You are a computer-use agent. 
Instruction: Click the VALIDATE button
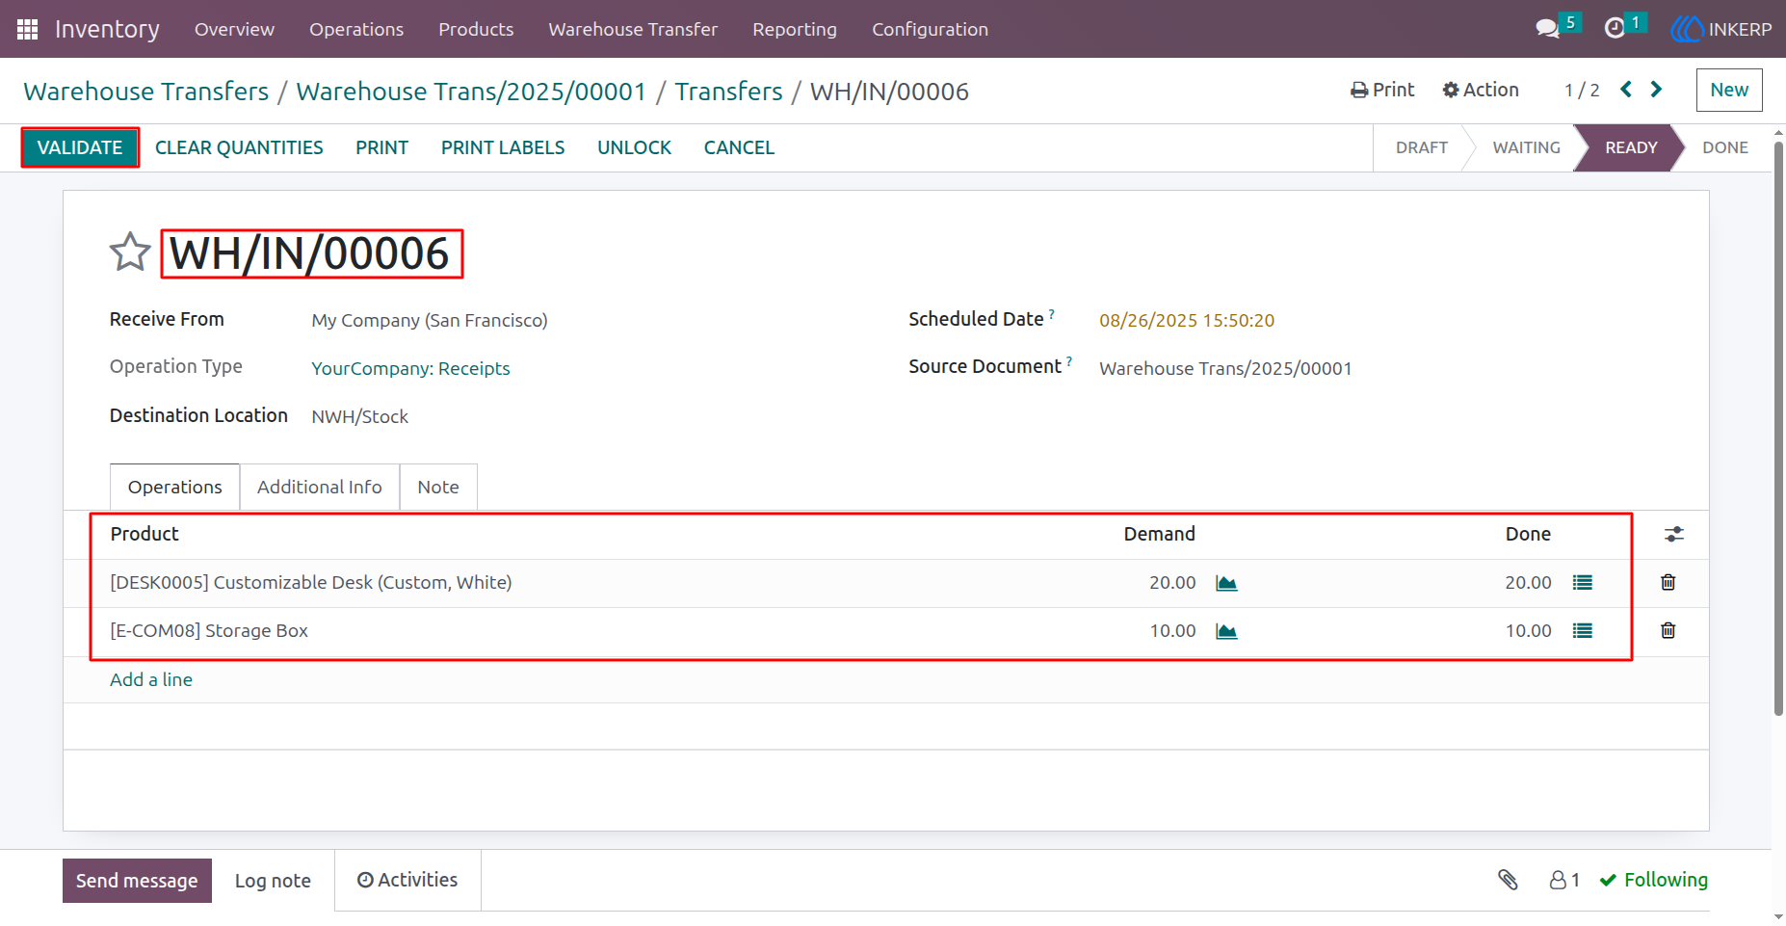click(80, 147)
